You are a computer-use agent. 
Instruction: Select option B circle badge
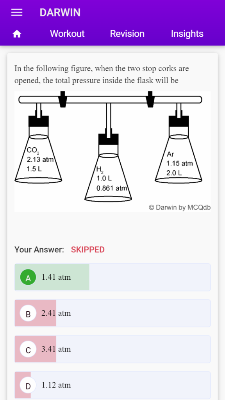pyautogui.click(x=28, y=313)
